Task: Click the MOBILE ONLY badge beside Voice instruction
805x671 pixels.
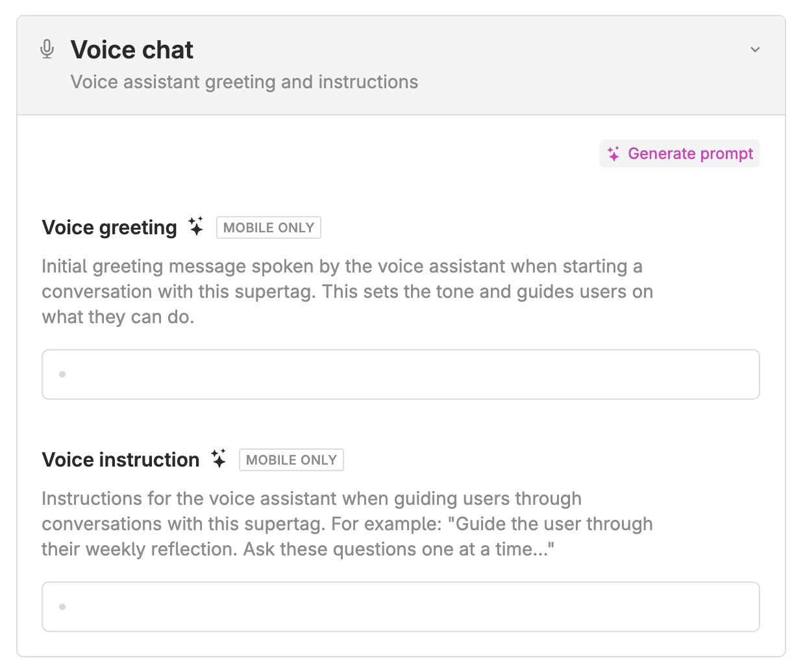Action: coord(291,460)
